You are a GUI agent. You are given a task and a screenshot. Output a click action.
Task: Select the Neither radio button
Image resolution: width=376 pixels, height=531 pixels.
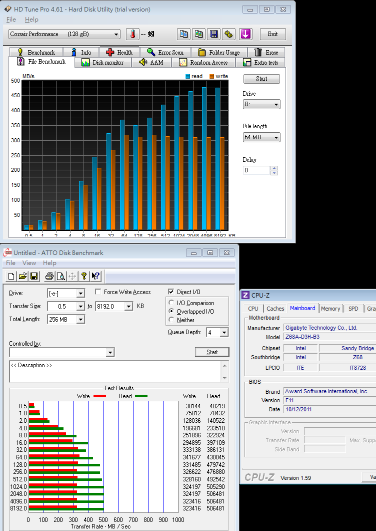point(171,320)
